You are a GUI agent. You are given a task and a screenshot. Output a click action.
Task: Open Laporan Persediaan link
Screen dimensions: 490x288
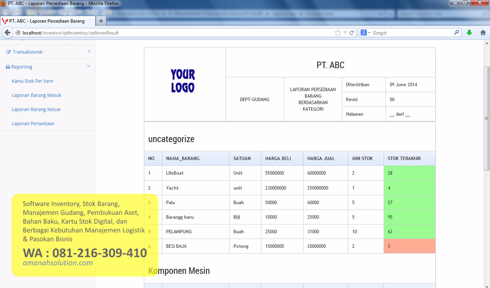point(33,123)
